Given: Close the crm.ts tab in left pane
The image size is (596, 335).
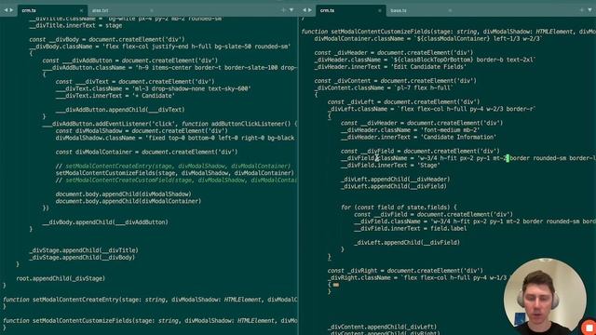Looking at the screenshot, I should (x=81, y=10).
